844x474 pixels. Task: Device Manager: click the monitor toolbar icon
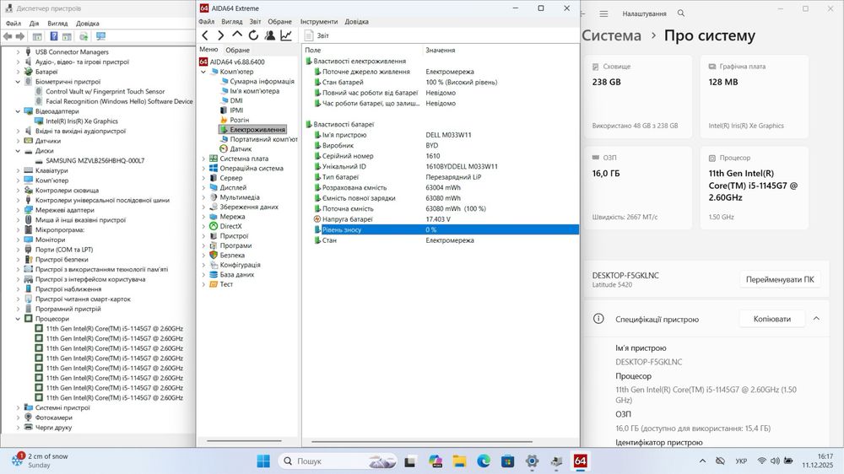click(x=100, y=36)
